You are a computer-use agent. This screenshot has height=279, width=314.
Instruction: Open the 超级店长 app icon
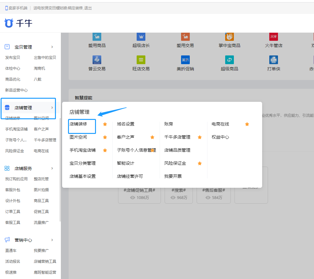point(141,36)
